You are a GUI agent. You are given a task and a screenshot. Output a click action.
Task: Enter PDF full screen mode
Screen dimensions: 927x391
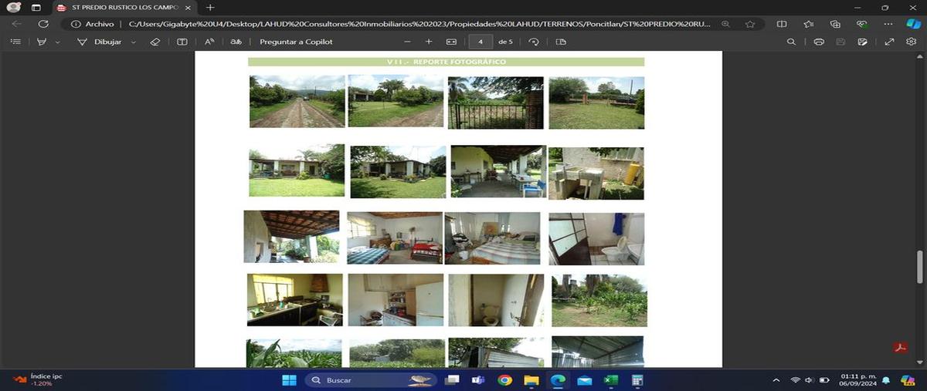tap(889, 42)
